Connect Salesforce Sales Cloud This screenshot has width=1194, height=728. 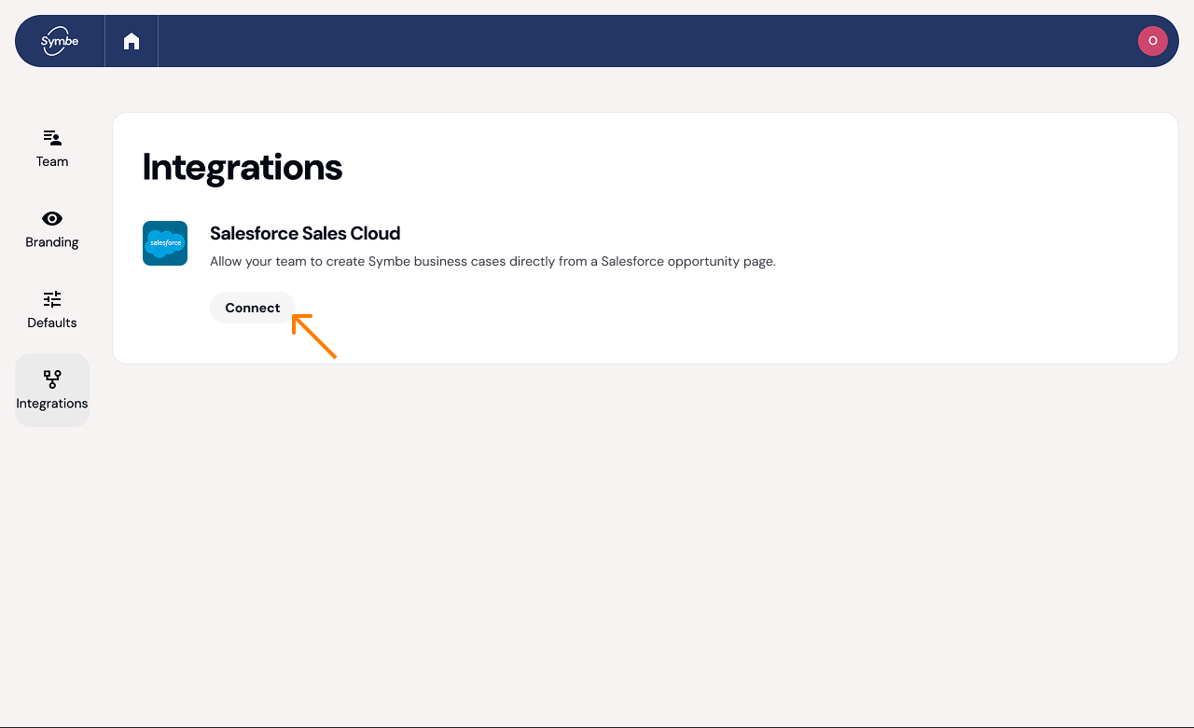point(253,308)
